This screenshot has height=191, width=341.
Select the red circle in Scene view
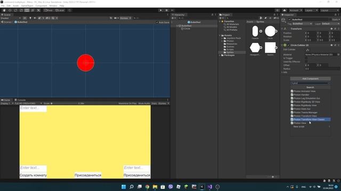click(85, 63)
